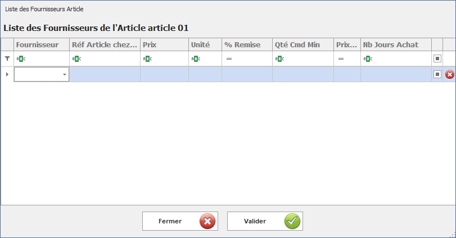Viewport: 456px width, 238px height.
Task: Click the filter funnel icon in filter row
Action: point(7,59)
